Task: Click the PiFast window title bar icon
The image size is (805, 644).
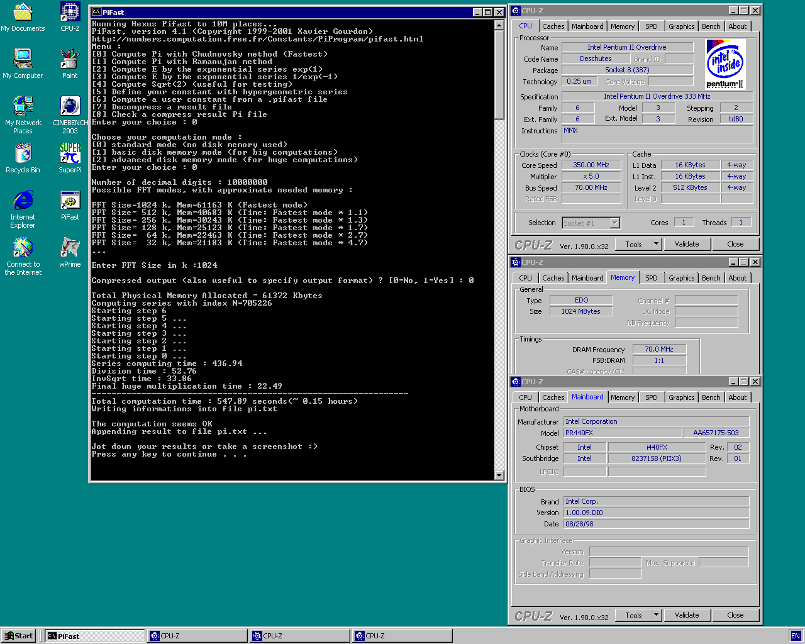Action: coord(96,12)
